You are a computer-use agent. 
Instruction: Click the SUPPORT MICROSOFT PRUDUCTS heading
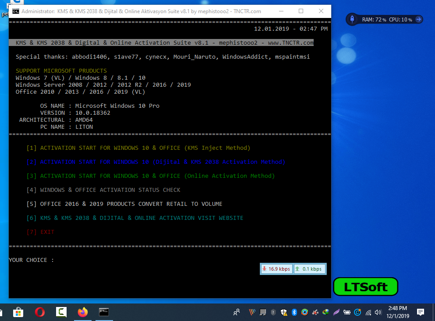coord(61,71)
